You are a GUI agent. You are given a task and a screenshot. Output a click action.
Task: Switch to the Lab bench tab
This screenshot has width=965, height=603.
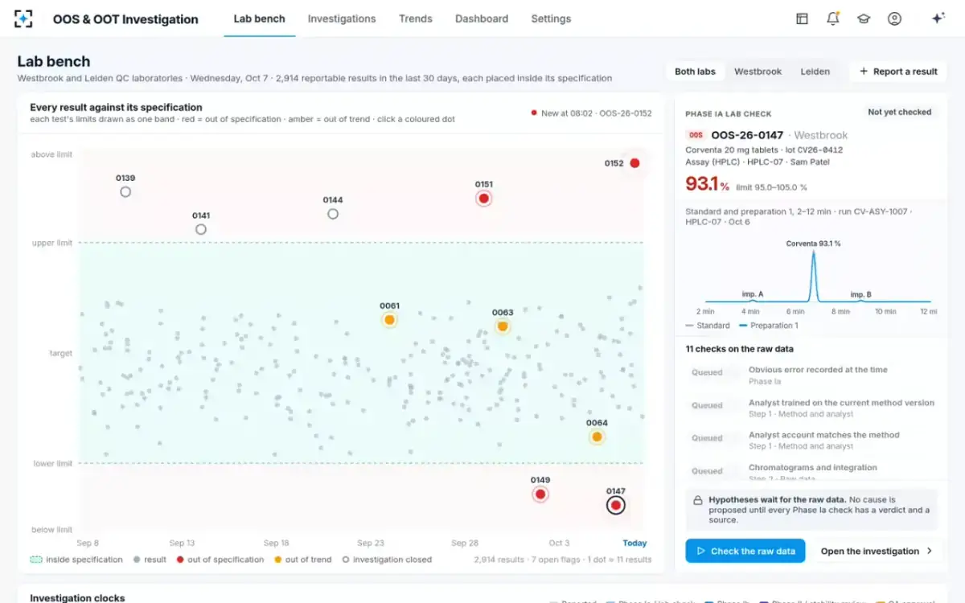coord(259,18)
